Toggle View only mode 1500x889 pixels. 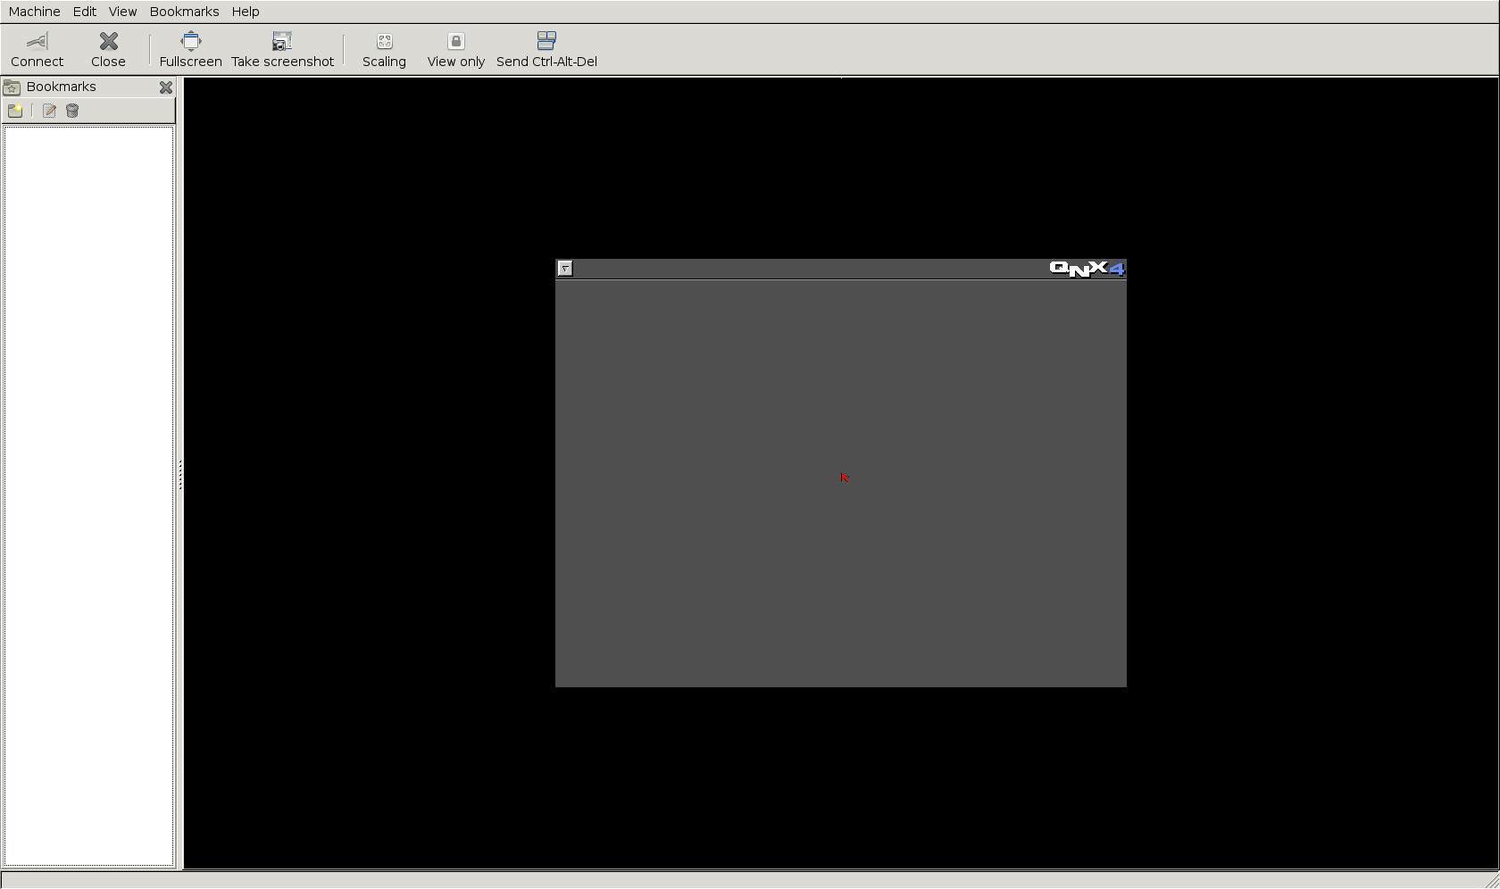[455, 49]
